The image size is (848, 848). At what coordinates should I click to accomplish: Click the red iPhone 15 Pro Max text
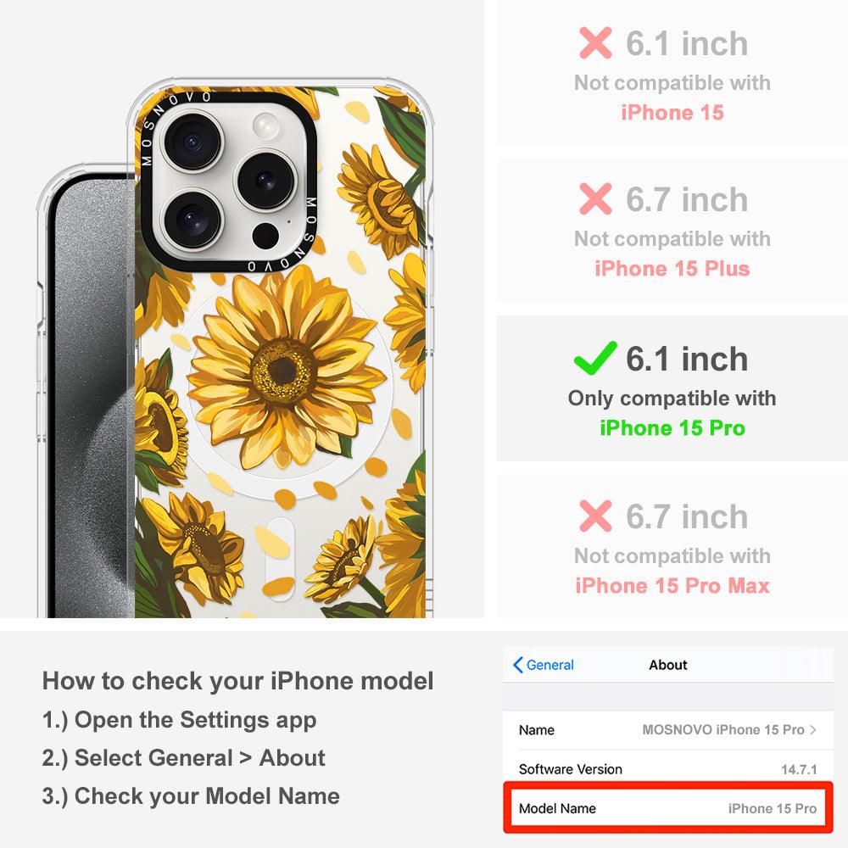(672, 586)
